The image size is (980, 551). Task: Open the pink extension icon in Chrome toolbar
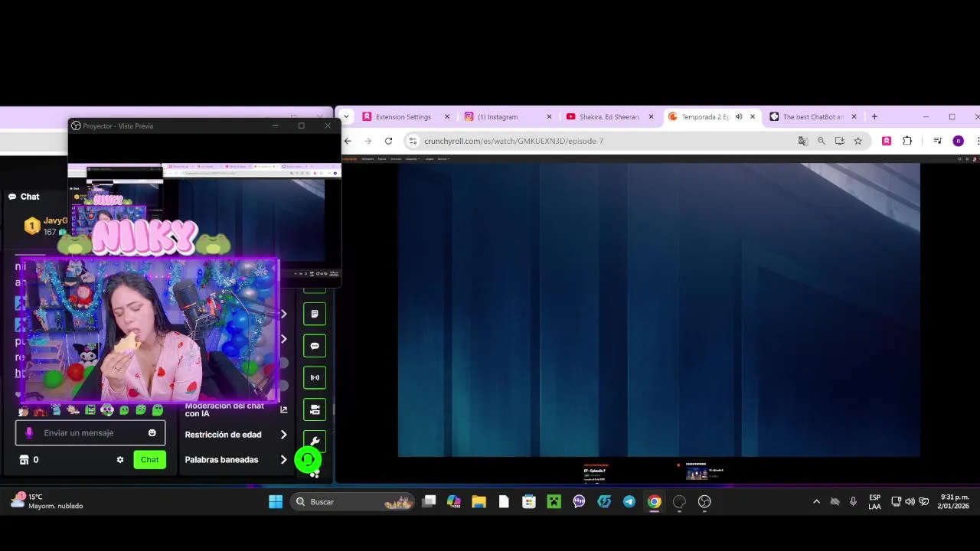tap(887, 141)
